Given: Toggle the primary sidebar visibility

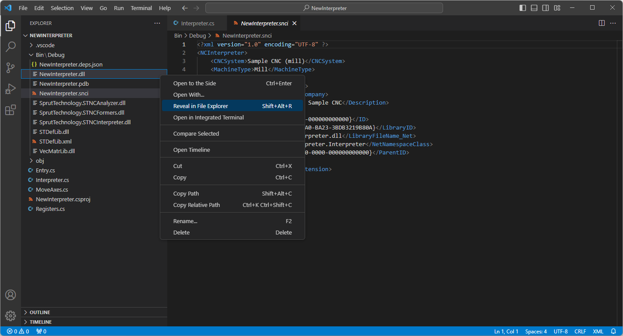Looking at the screenshot, I should 522,7.
